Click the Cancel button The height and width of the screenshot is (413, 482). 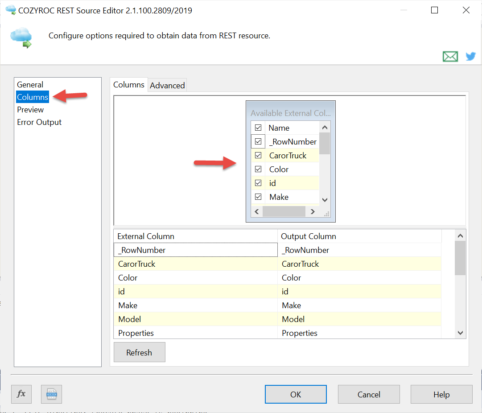pos(369,394)
